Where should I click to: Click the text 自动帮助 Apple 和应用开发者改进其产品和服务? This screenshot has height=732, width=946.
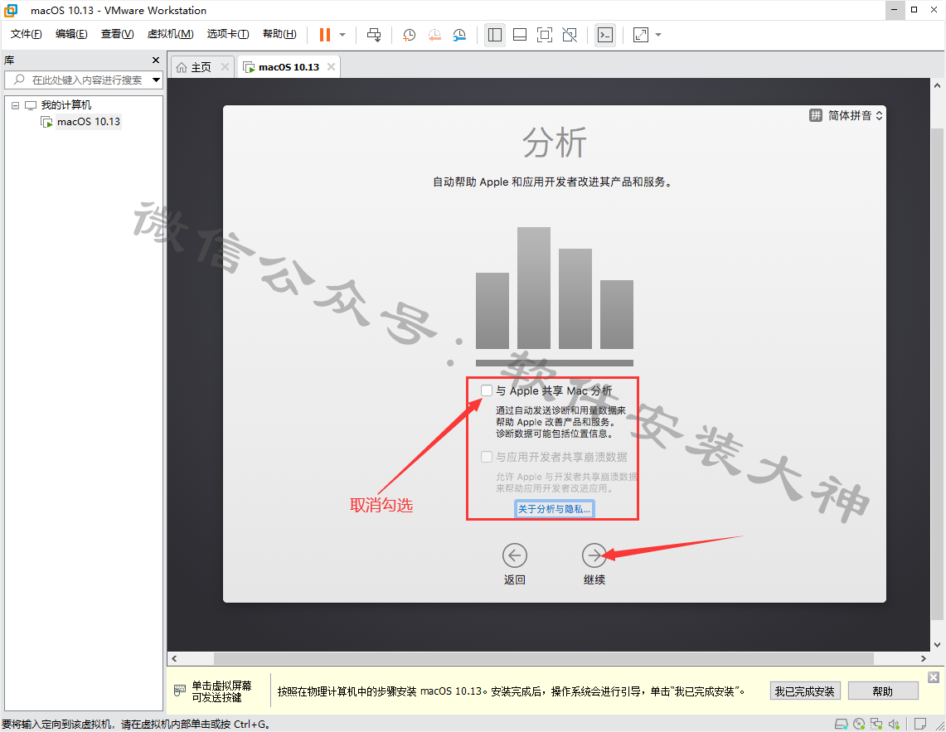pyautogui.click(x=551, y=182)
